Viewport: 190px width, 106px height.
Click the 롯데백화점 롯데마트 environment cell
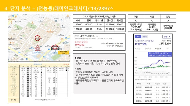[x=168, y=27]
